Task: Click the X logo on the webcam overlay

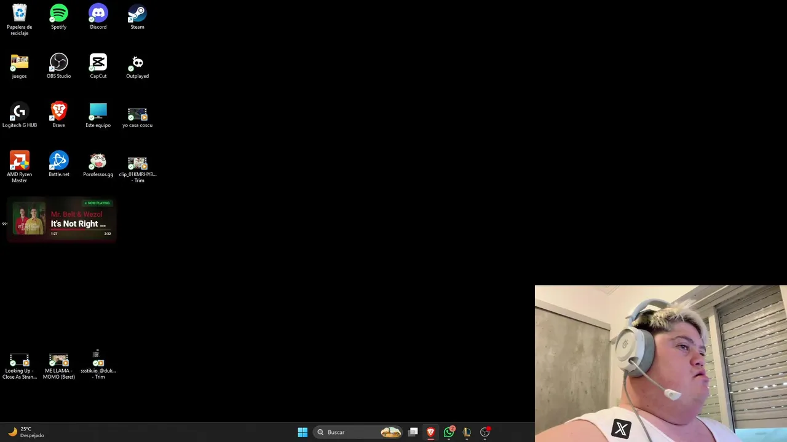Action: coord(621,429)
